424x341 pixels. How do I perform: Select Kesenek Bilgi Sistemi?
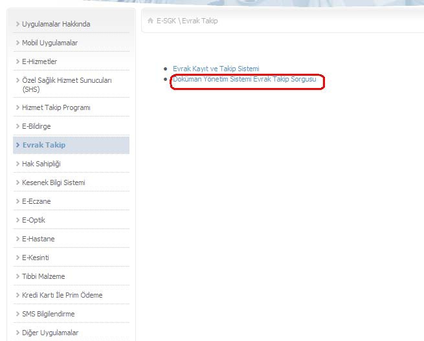pos(53,182)
